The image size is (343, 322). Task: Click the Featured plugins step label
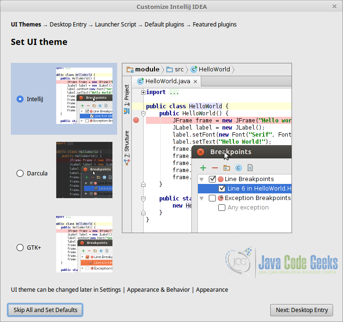214,24
